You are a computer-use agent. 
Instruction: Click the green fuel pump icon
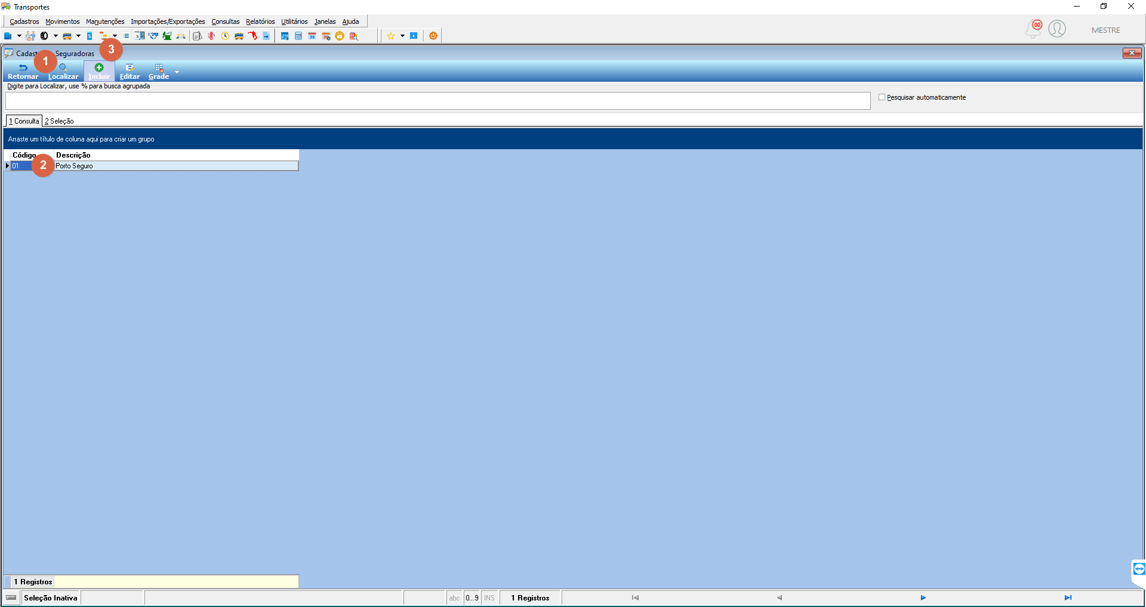[167, 36]
